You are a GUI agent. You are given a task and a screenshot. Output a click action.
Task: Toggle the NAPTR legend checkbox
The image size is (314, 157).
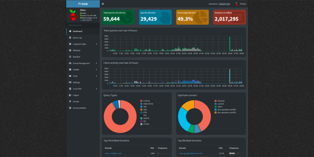[x=141, y=118]
